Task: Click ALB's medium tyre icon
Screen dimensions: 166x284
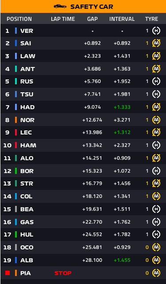Action: pos(156,260)
